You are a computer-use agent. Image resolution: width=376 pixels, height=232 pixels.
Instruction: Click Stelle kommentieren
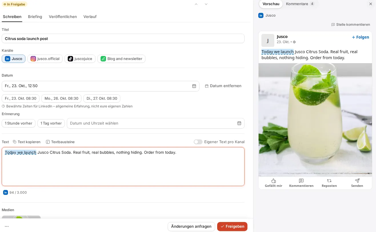[x=351, y=25]
